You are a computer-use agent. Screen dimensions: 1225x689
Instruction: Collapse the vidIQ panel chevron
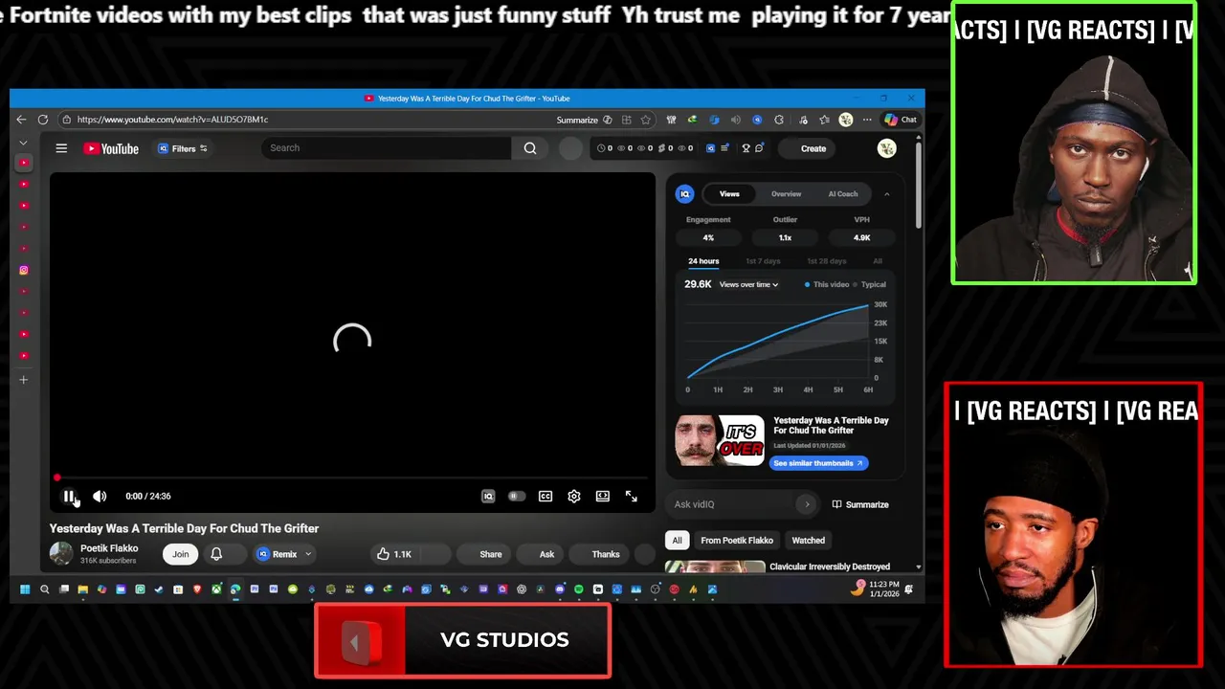click(886, 194)
